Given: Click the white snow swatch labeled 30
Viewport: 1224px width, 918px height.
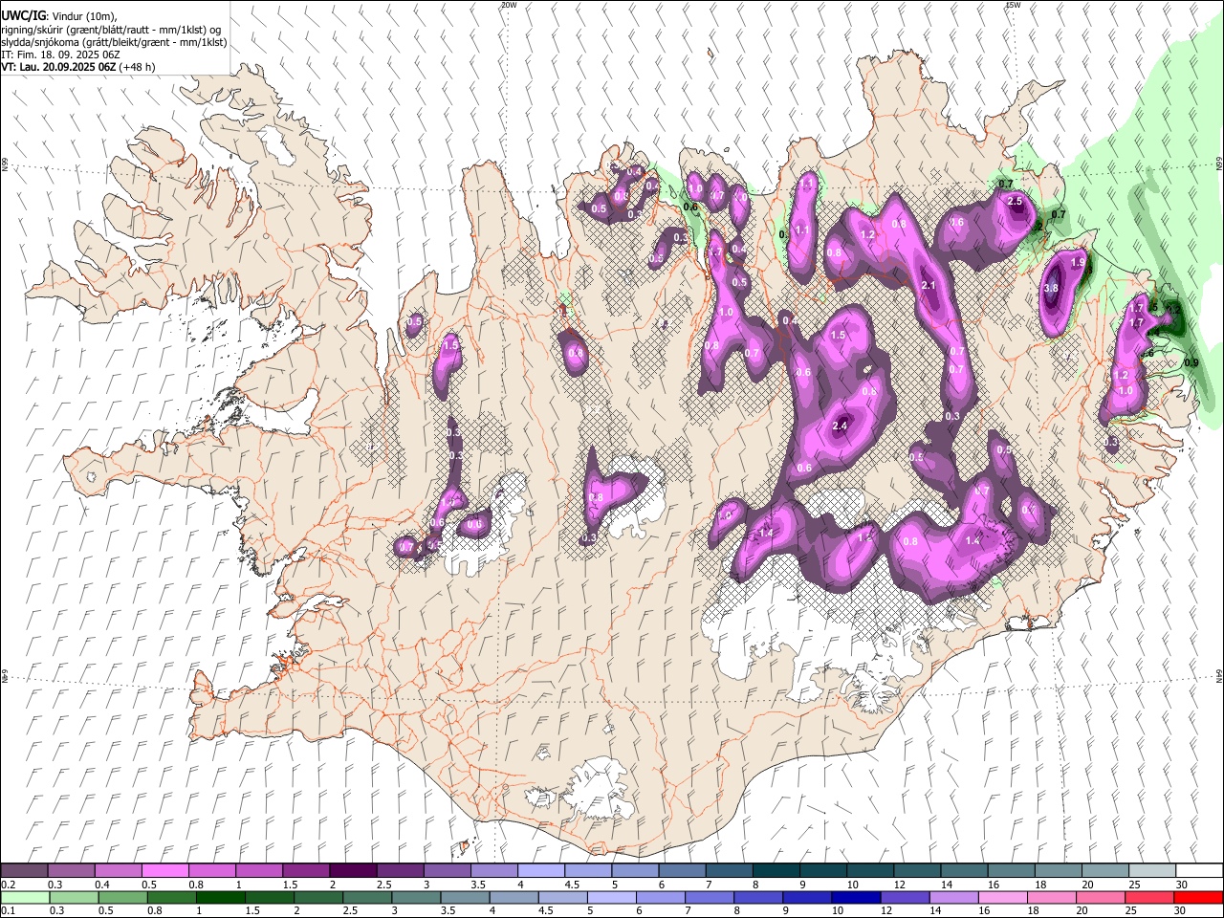Looking at the screenshot, I should point(1199,870).
